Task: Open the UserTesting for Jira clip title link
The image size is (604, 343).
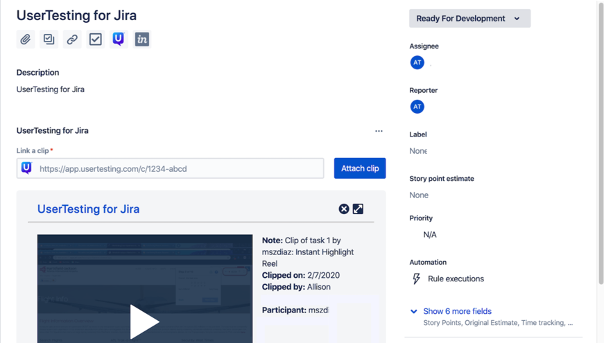Action: [88, 209]
